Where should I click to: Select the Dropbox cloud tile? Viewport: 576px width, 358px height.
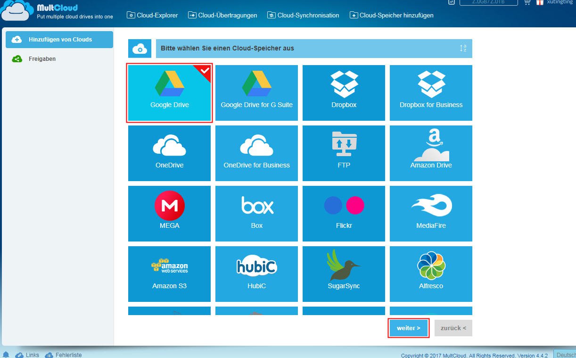[344, 93]
